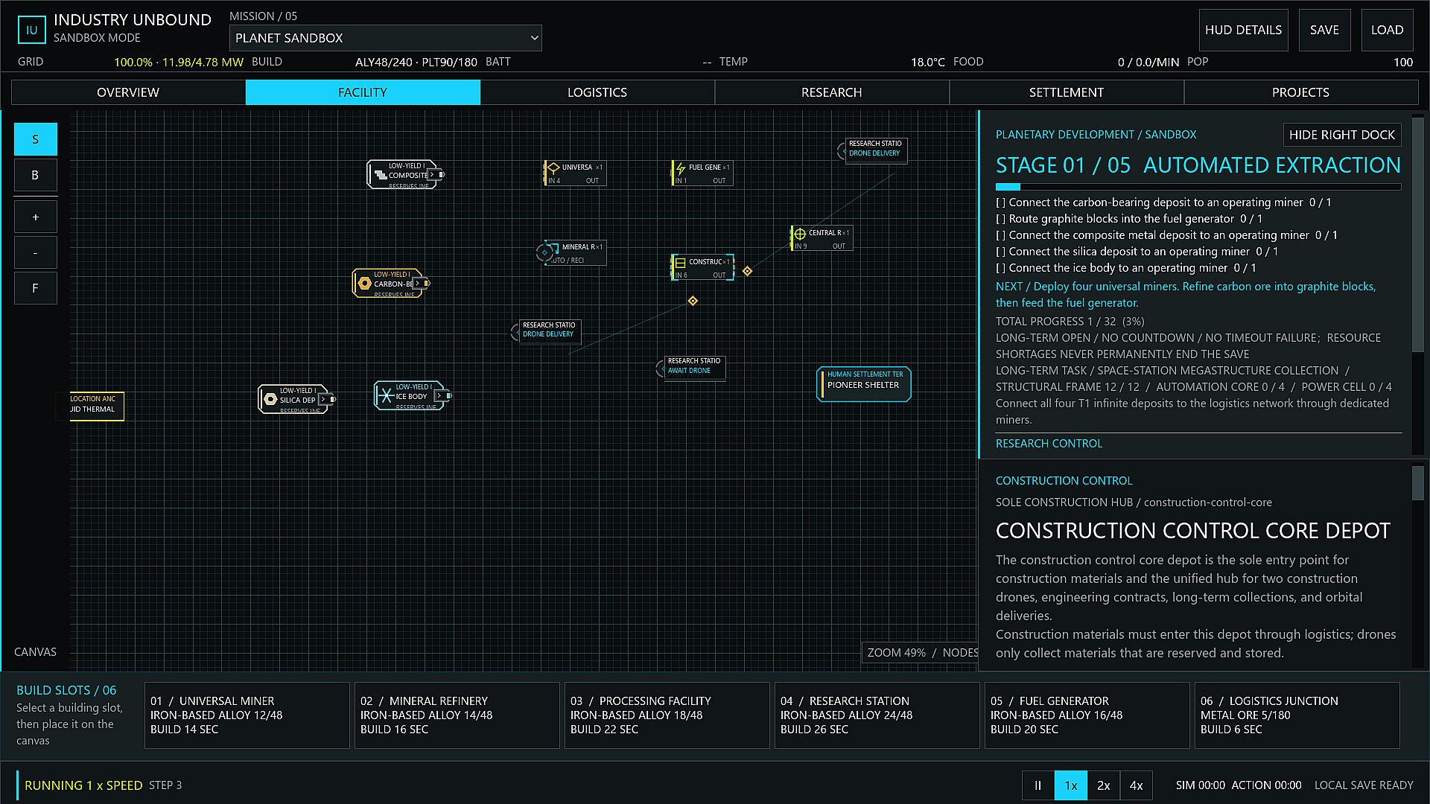Screen dimensions: 1430x804
Task: Click the output connector of the ice body
Action: click(x=449, y=396)
